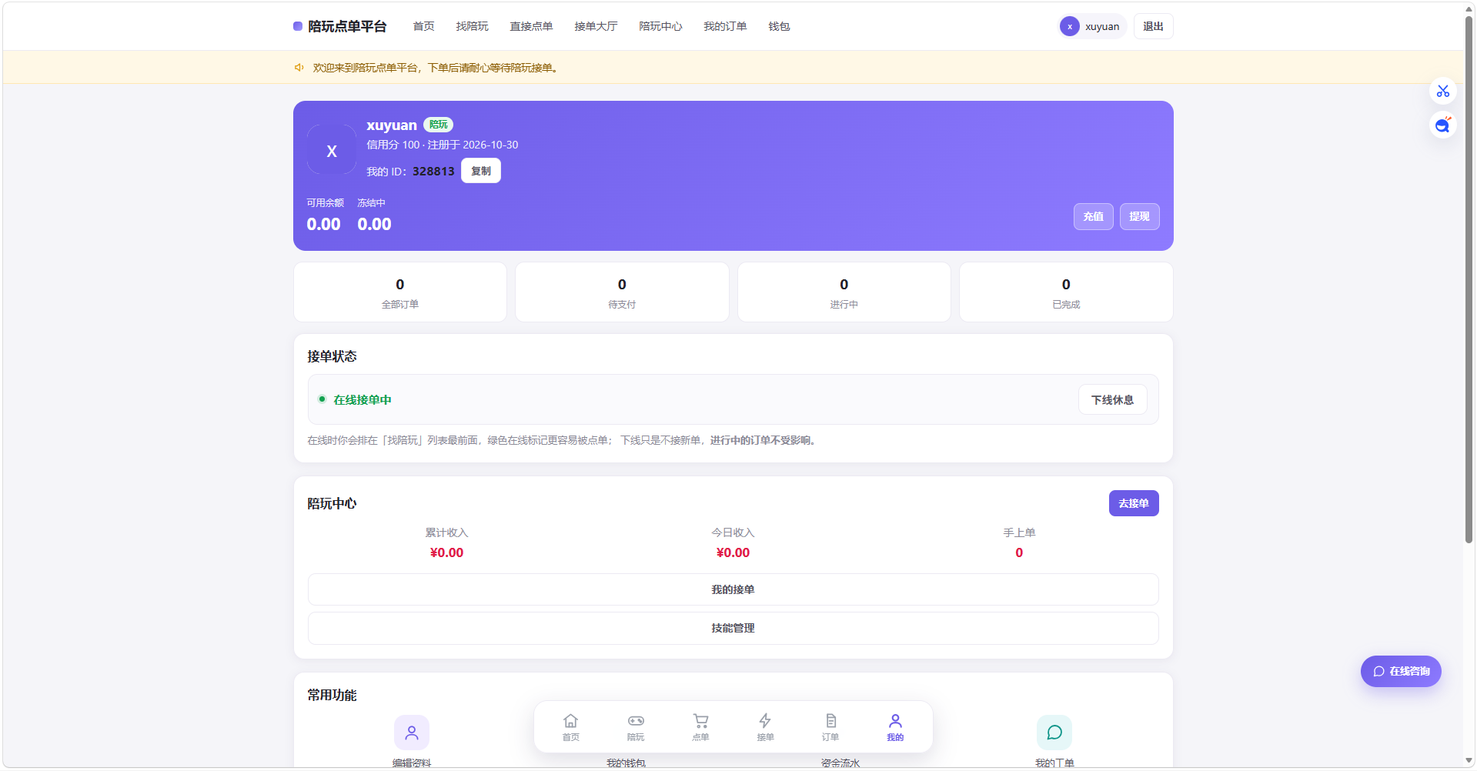Click the large X avatar in profile card
Viewport: 1477px width, 771px height.
(x=332, y=151)
